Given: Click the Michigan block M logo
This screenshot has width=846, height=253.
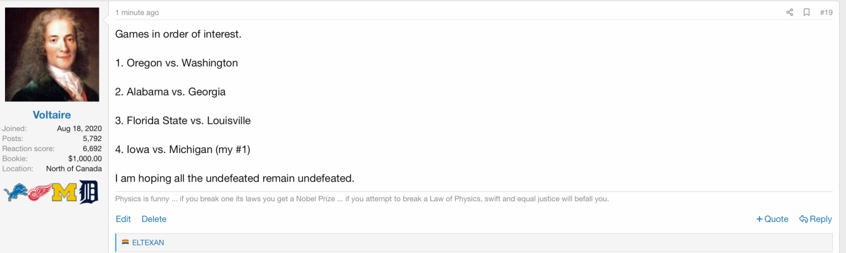Looking at the screenshot, I should tap(64, 192).
